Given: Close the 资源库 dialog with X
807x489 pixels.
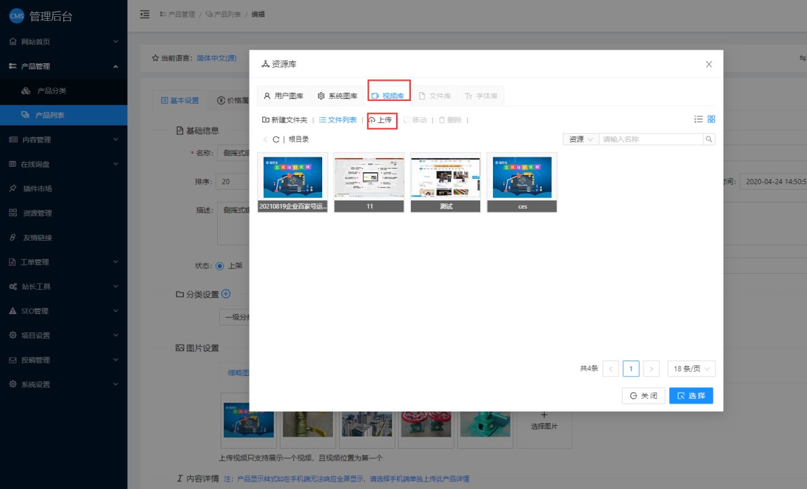Looking at the screenshot, I should [x=709, y=65].
